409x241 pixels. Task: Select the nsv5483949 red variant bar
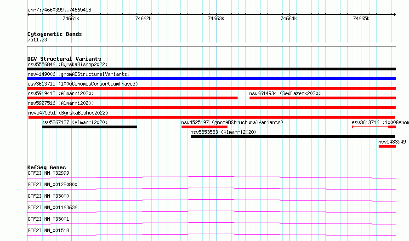[387, 146]
